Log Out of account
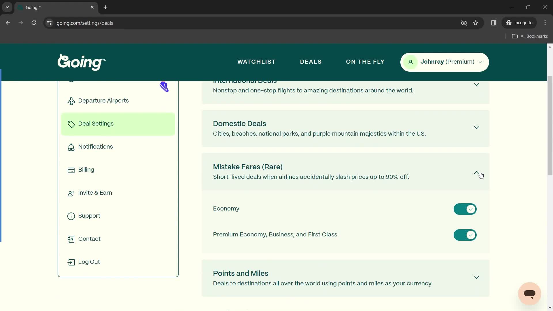 pyautogui.click(x=118, y=262)
